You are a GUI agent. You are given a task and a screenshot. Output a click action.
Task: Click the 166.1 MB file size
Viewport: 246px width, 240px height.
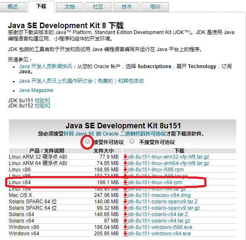click(x=108, y=182)
